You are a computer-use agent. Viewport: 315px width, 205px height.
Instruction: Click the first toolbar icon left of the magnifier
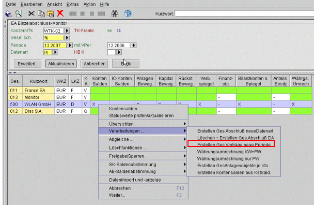point(8,13)
